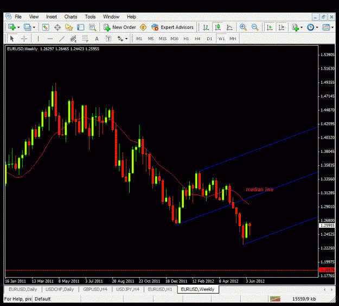Open the Help menu
This screenshot has width=339, height=306.
pos(131,17)
